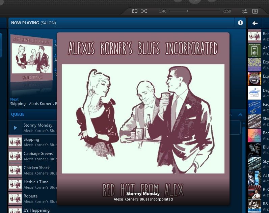The width and height of the screenshot is (269, 213).
Task: Open the green 'At T' album thumbnail
Action: coord(254,50)
